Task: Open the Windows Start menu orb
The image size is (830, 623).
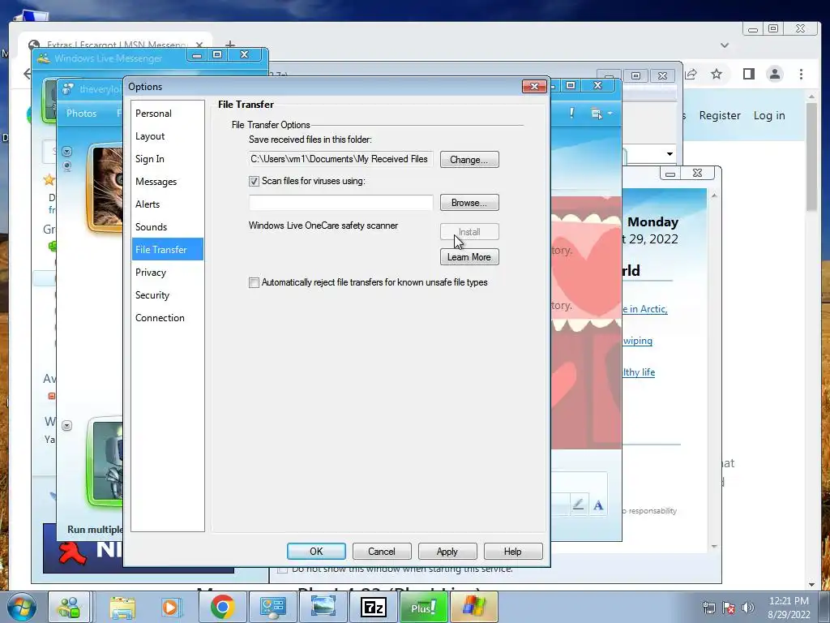Action: coord(21,607)
